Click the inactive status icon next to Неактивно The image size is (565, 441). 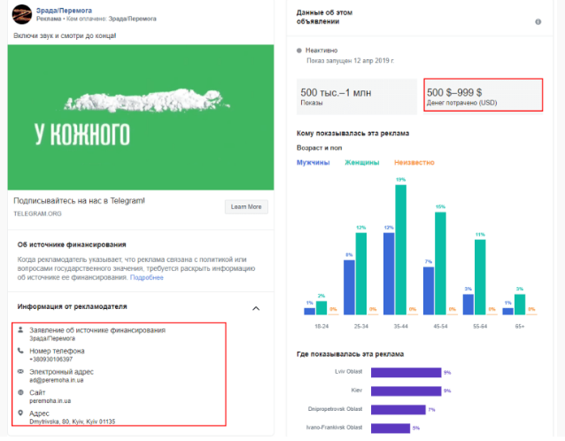pos(298,50)
